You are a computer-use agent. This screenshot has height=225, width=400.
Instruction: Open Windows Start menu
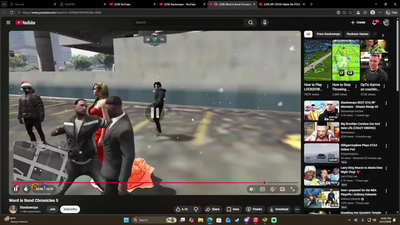point(126,220)
